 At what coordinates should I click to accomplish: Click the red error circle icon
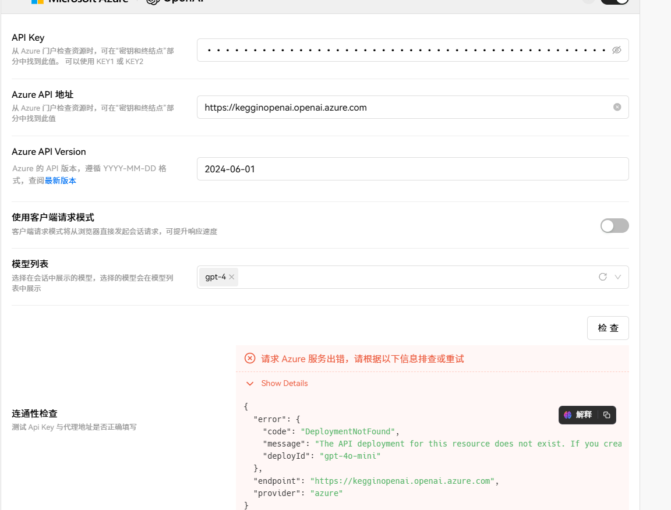pyautogui.click(x=250, y=359)
